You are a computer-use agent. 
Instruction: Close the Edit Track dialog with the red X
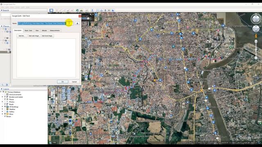tap(80, 16)
